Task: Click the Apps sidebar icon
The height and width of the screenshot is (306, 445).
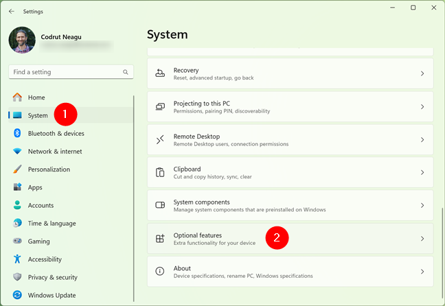Action: coord(17,187)
